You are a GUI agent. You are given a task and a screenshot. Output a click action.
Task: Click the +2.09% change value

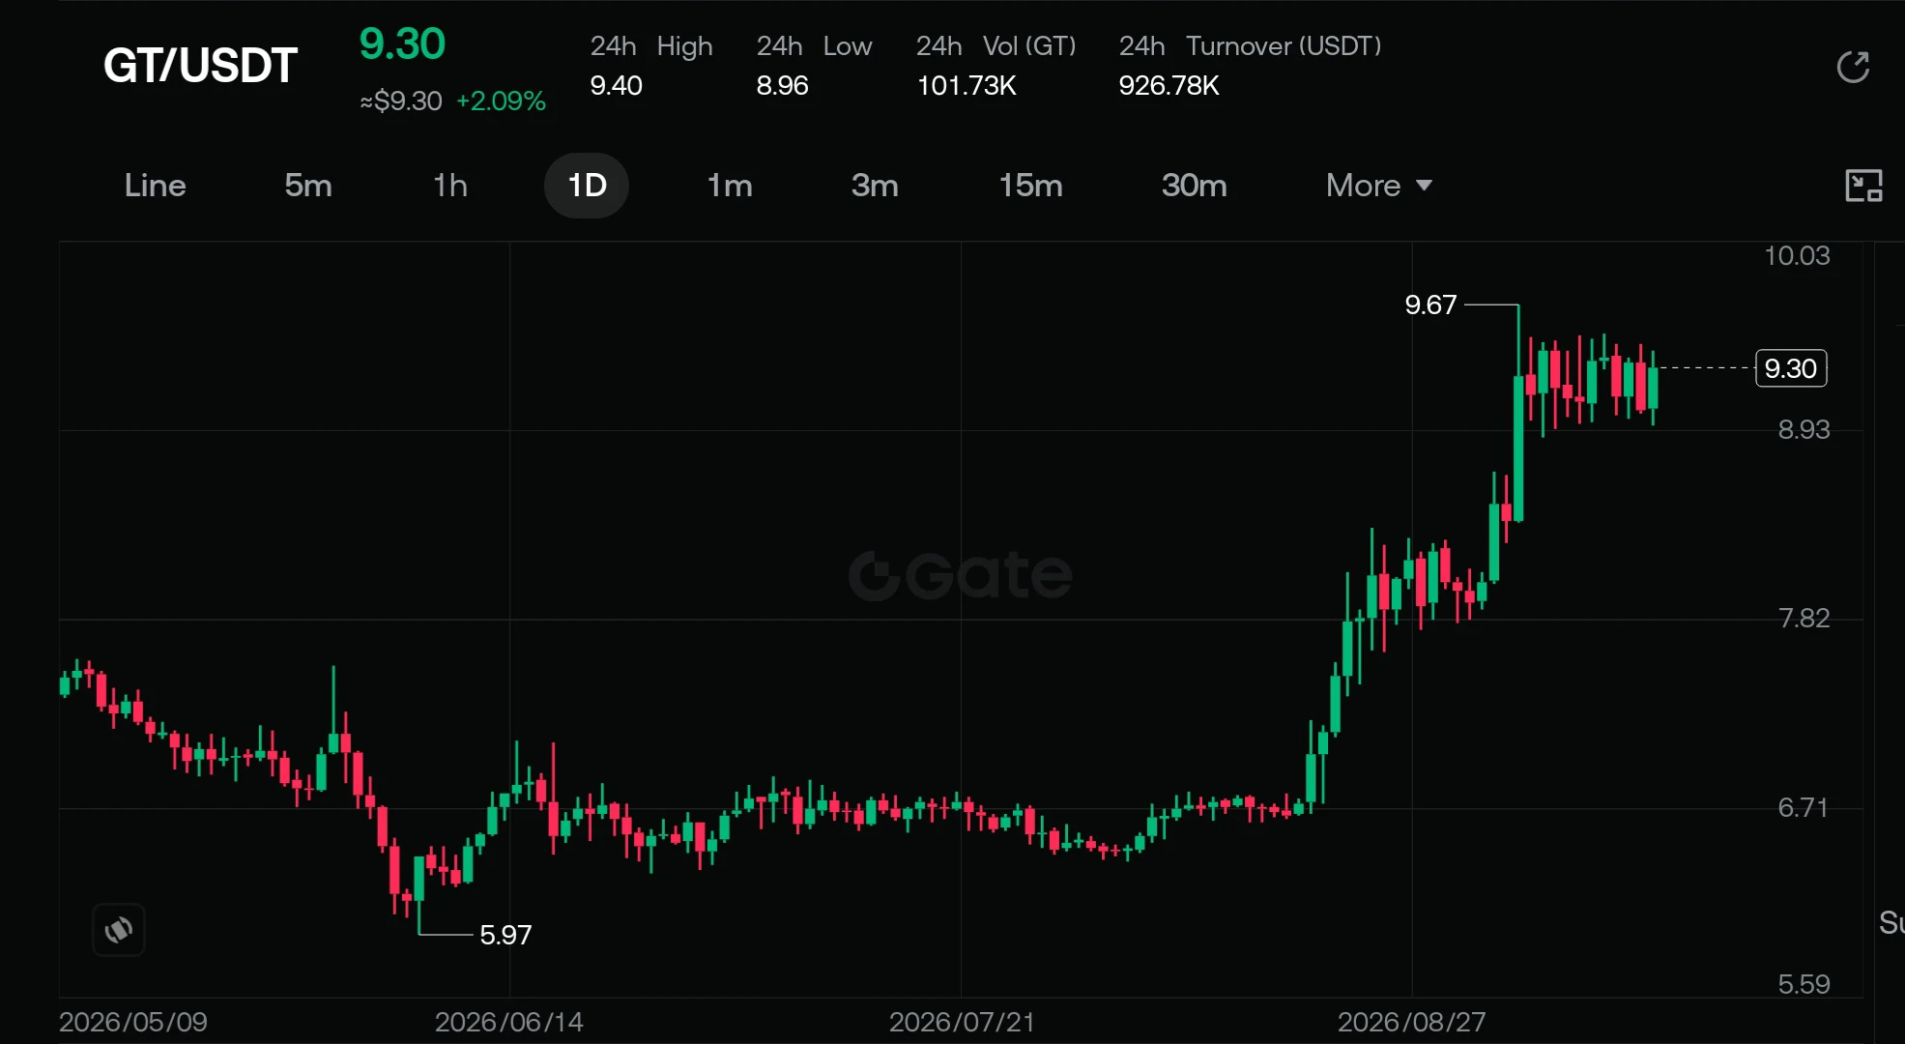[501, 101]
